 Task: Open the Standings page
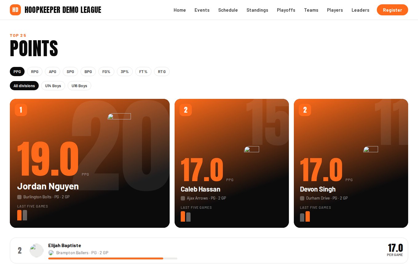[x=257, y=10]
